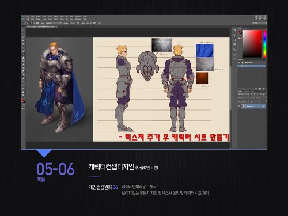The image size is (288, 216).
Task: Open the File menu in the menu bar
Action: click(x=28, y=19)
